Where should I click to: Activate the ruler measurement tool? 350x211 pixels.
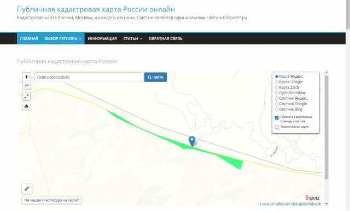pos(27,189)
